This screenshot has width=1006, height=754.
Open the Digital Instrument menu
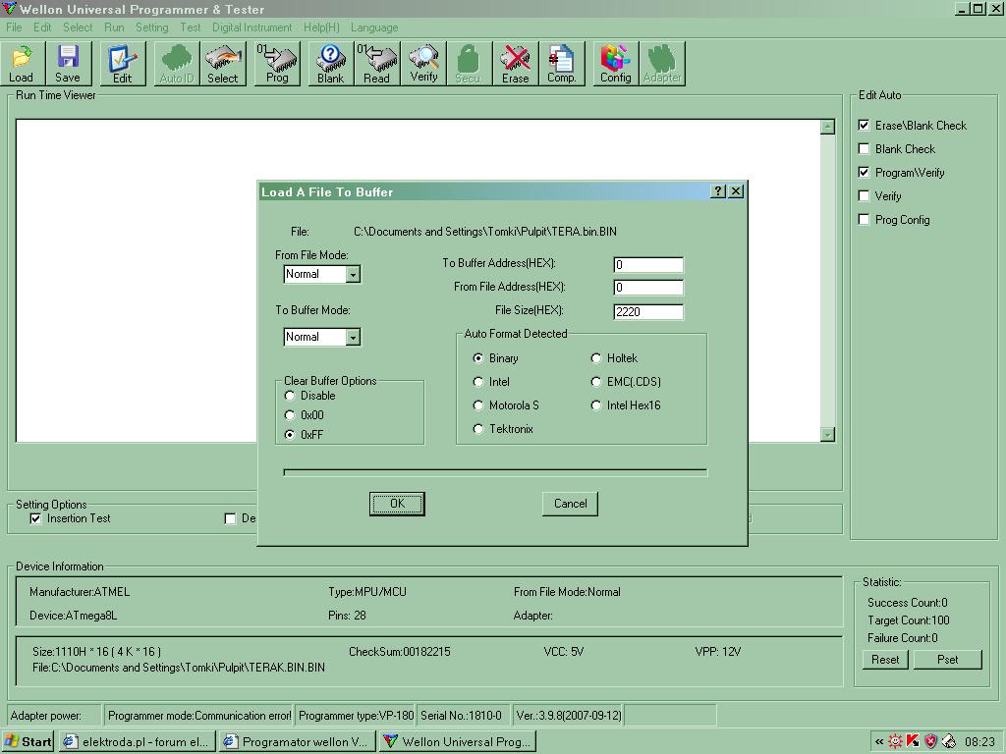coord(252,27)
